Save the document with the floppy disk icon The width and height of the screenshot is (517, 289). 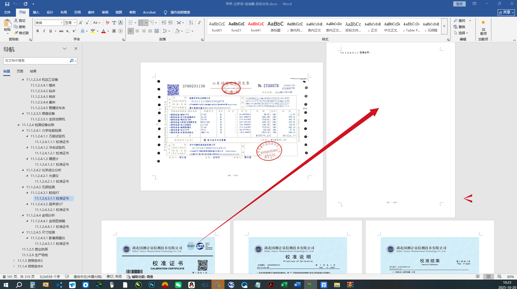[7, 4]
